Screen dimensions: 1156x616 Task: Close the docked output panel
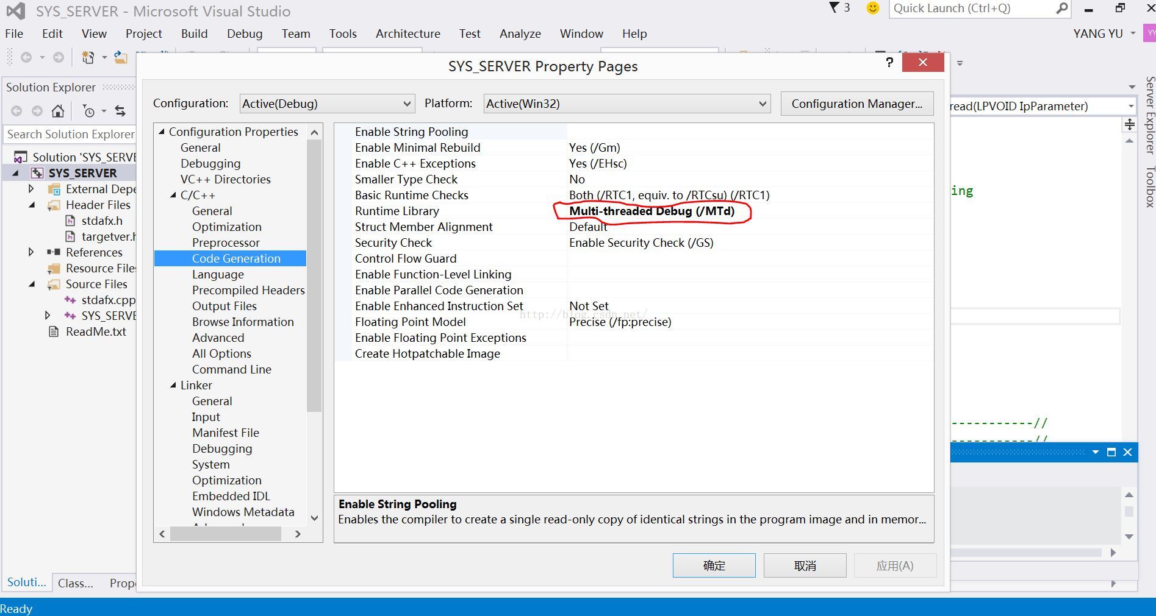[1127, 452]
